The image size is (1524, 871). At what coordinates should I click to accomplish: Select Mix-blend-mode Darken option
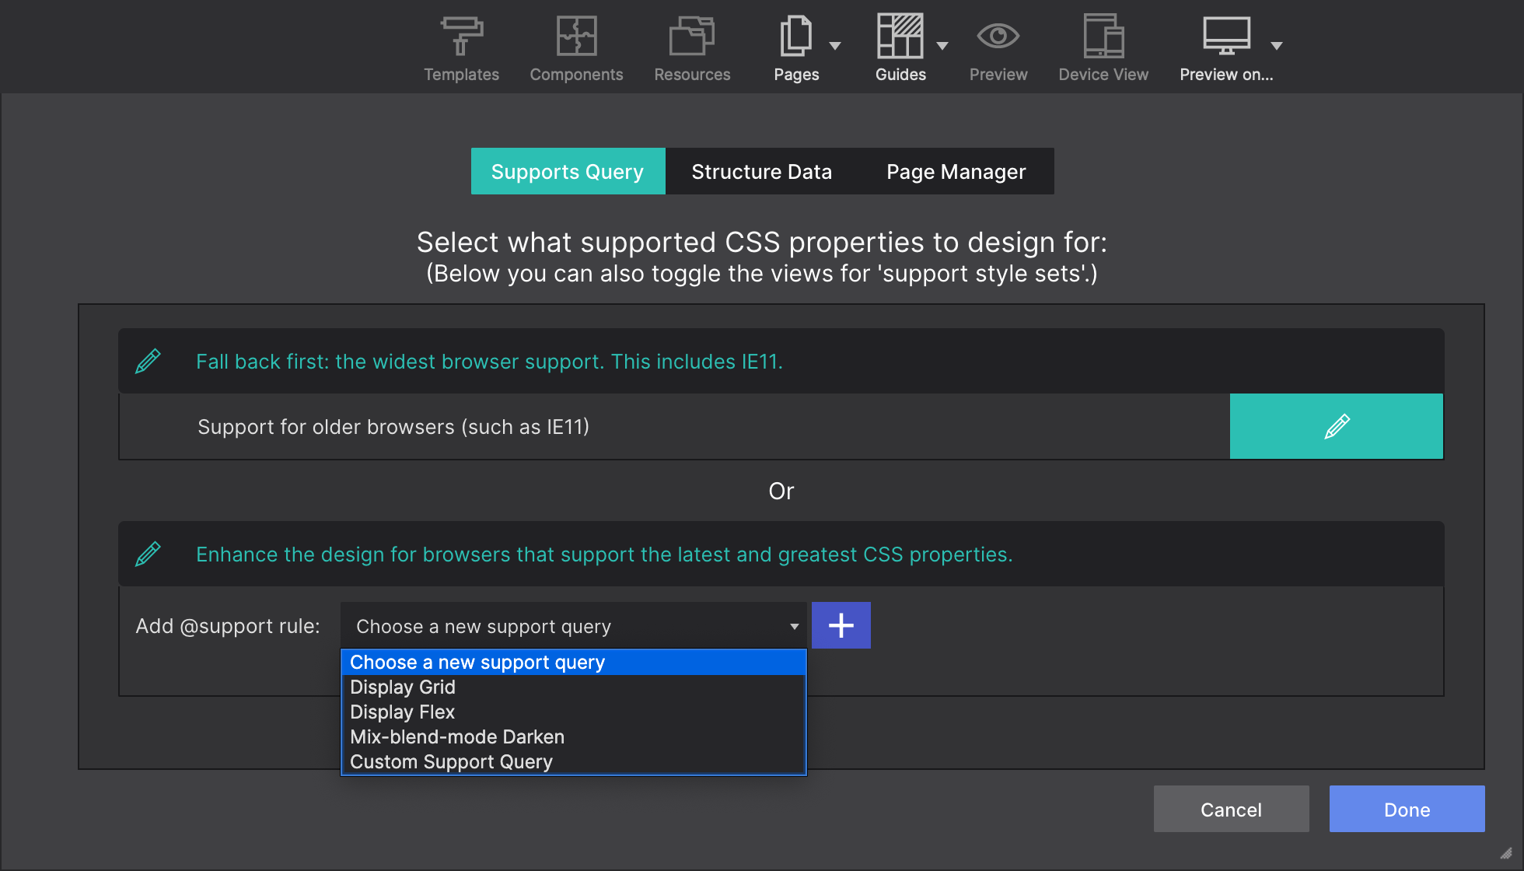tap(573, 737)
